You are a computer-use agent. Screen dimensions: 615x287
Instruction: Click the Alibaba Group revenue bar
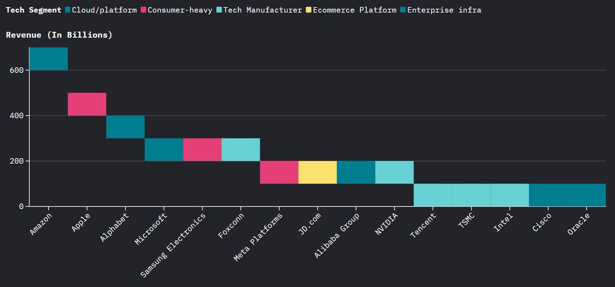pyautogui.click(x=356, y=172)
